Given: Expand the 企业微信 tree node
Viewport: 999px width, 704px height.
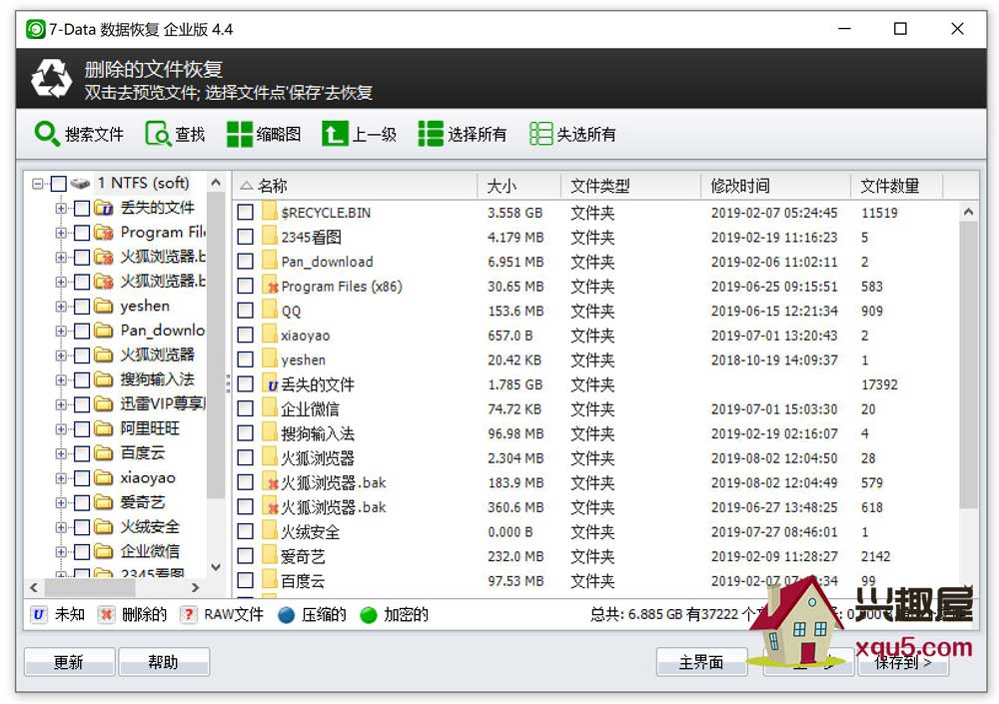Looking at the screenshot, I should (61, 551).
